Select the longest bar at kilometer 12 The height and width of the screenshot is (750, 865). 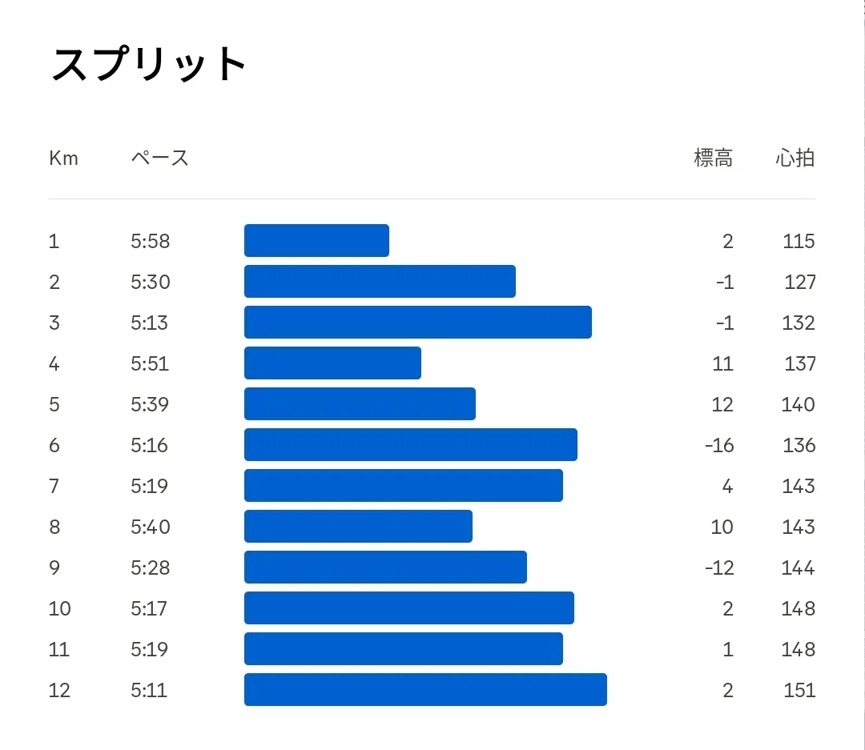point(425,689)
